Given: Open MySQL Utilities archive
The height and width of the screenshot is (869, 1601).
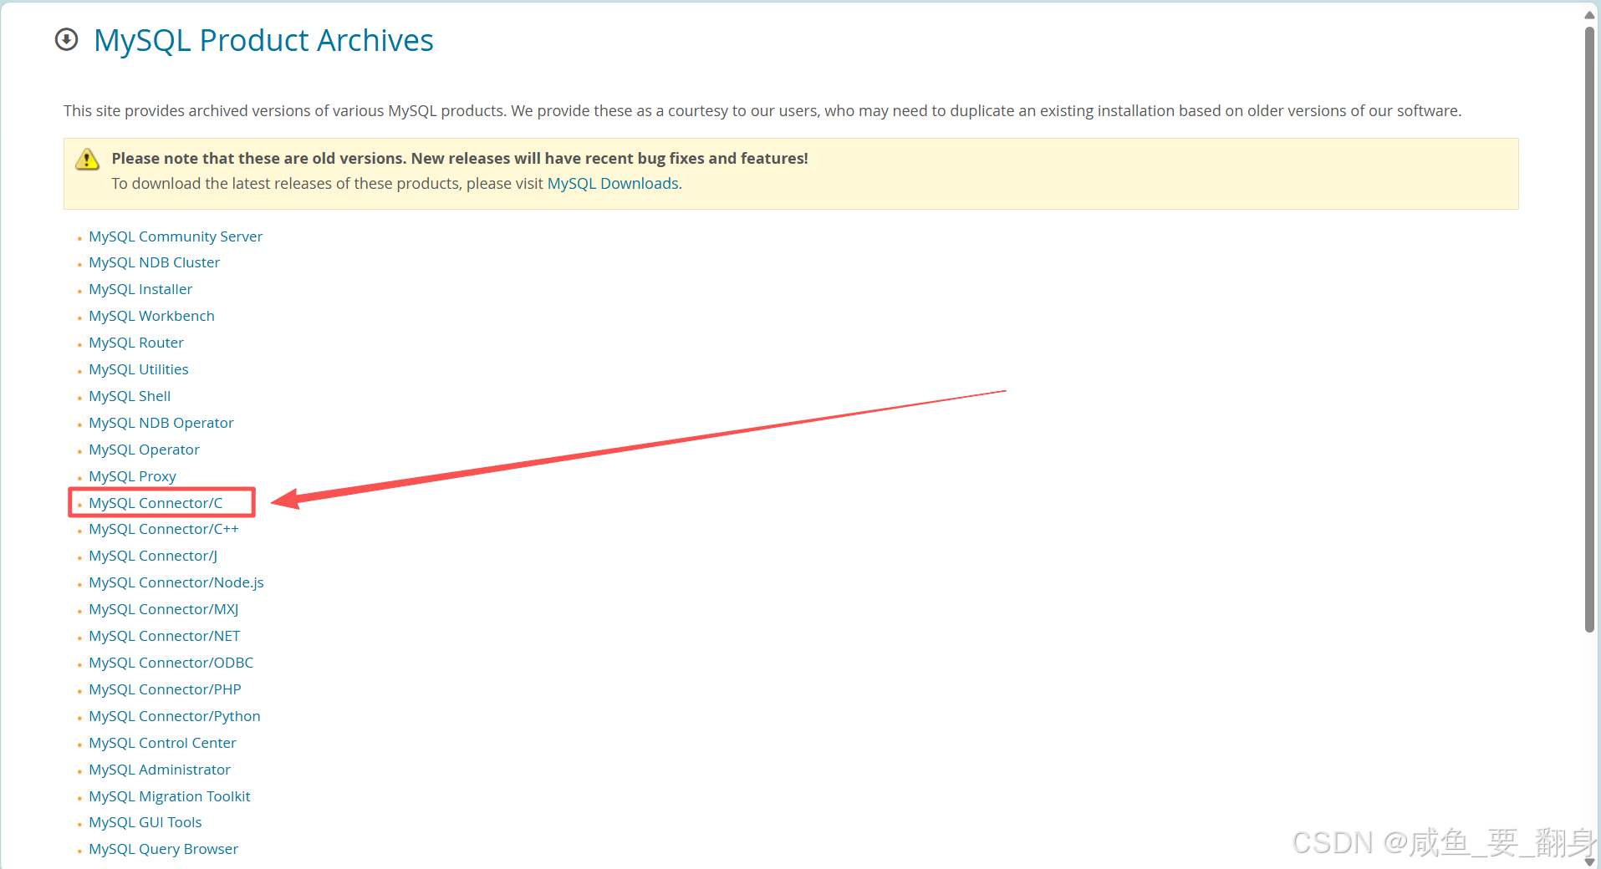Looking at the screenshot, I should coord(139,369).
